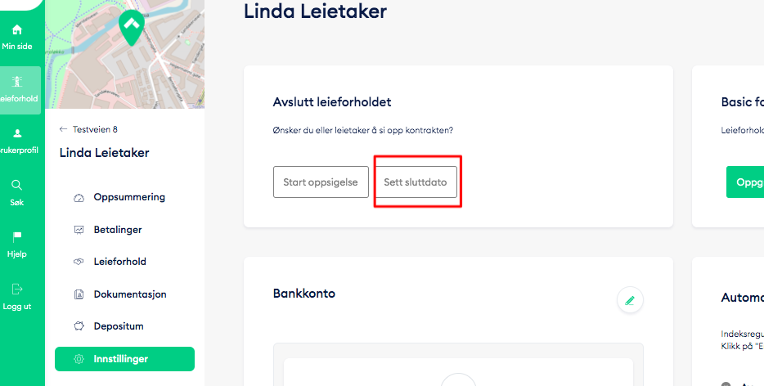Open the Oppsummering menu item
The width and height of the screenshot is (764, 386).
coord(128,197)
